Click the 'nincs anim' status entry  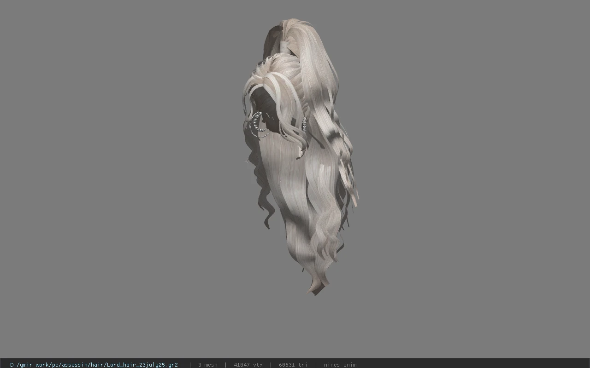click(x=340, y=365)
